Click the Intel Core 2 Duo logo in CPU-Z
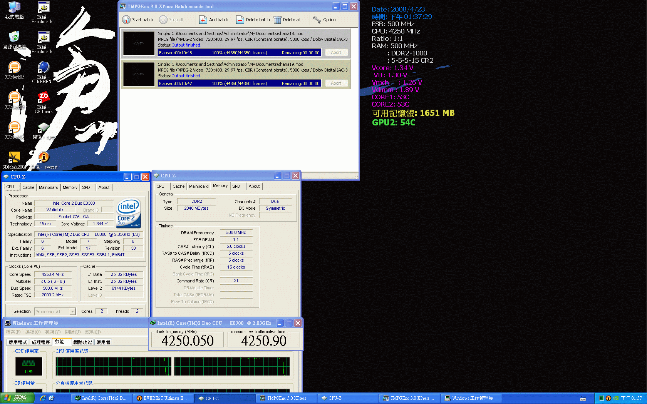The width and height of the screenshot is (647, 404). click(x=129, y=213)
